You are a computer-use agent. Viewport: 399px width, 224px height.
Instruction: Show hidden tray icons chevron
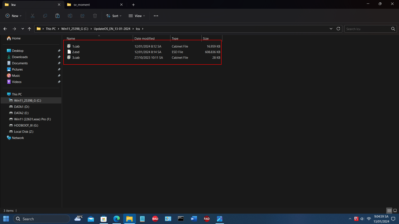[350, 219]
